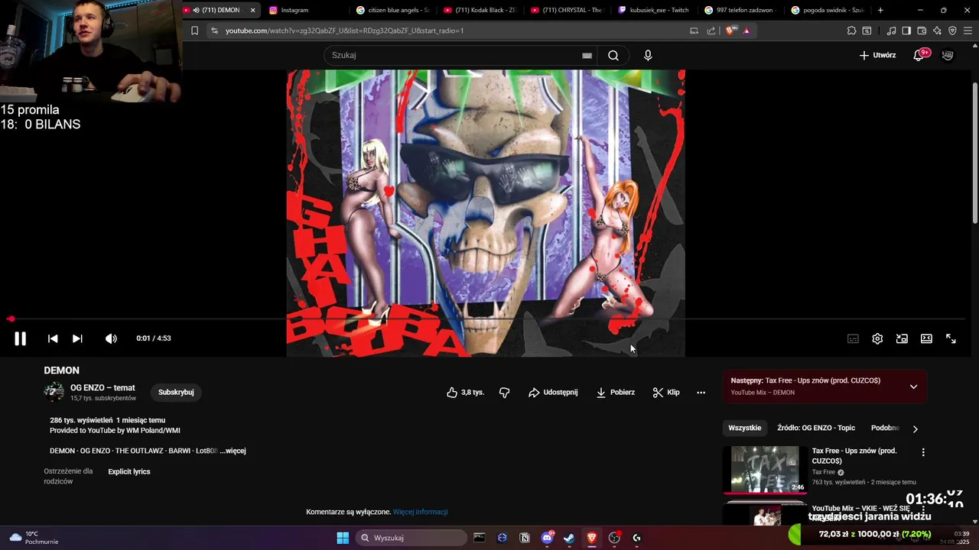The height and width of the screenshot is (550, 979).
Task: Show more filter chips with right arrow
Action: pos(915,429)
